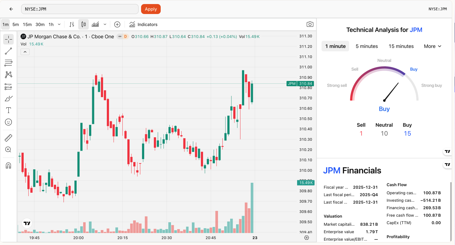The height and width of the screenshot is (245, 455).
Task: Collapse the indicator legend chevron
Action: 25,52
